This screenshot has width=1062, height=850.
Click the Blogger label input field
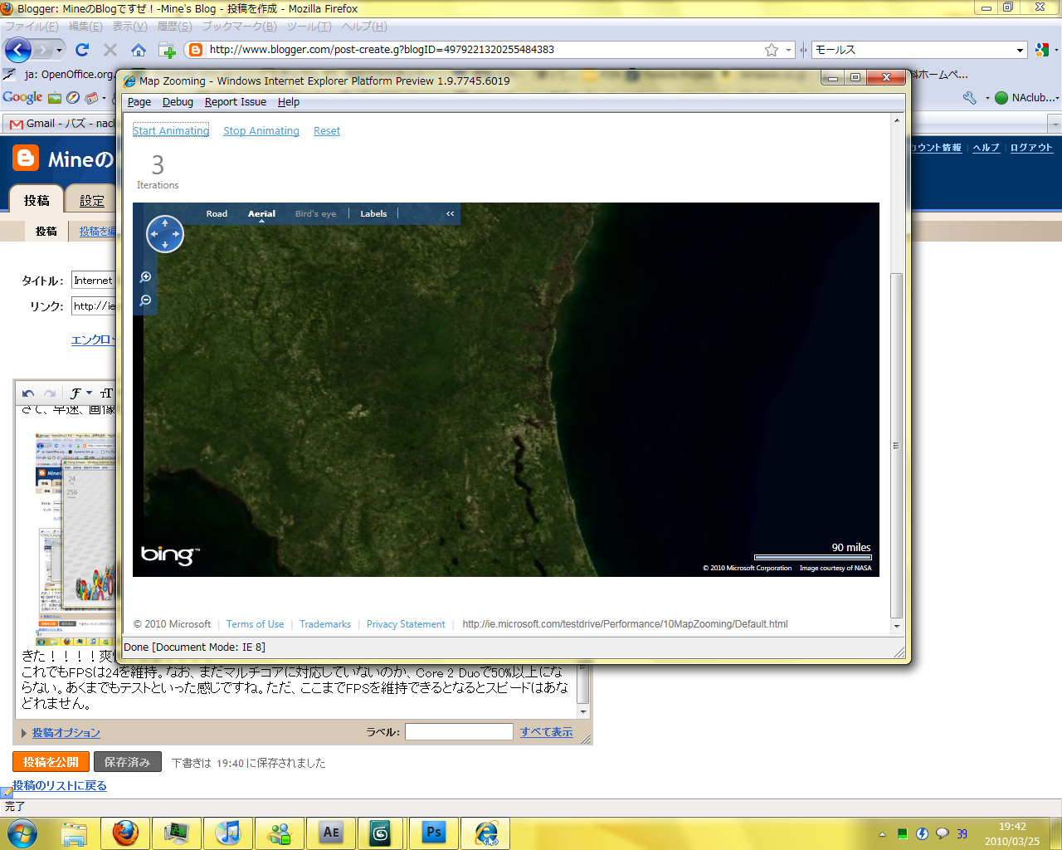(x=459, y=731)
